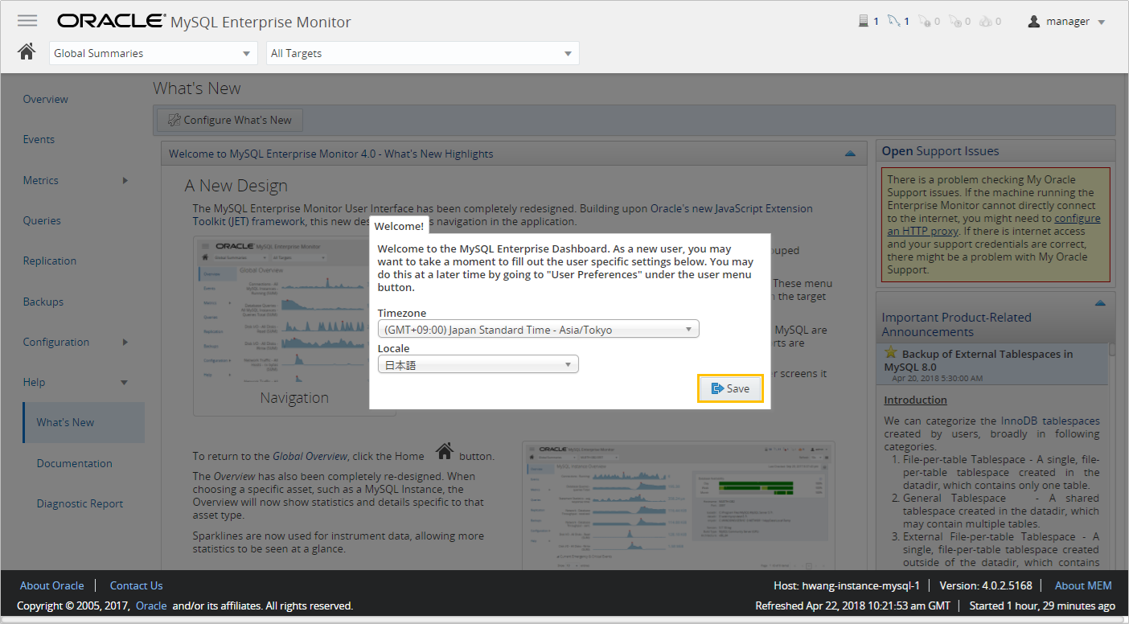Click the Configure What's New button

point(230,120)
